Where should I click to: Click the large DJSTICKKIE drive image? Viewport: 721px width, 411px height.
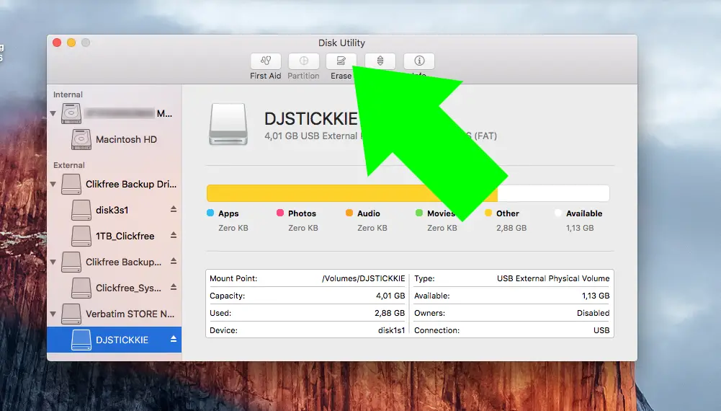pyautogui.click(x=228, y=124)
